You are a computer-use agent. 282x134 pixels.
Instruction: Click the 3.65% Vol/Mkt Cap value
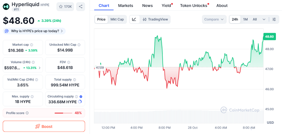pos(23,85)
